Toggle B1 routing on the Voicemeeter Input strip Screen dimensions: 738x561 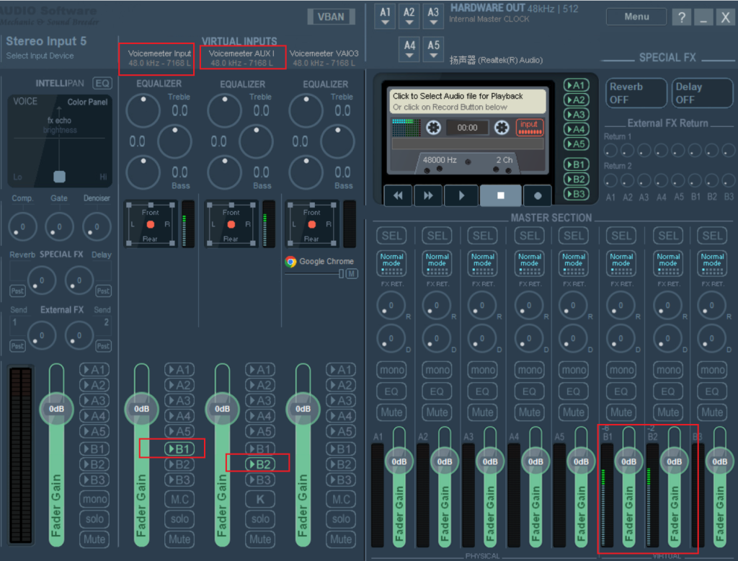pos(179,449)
